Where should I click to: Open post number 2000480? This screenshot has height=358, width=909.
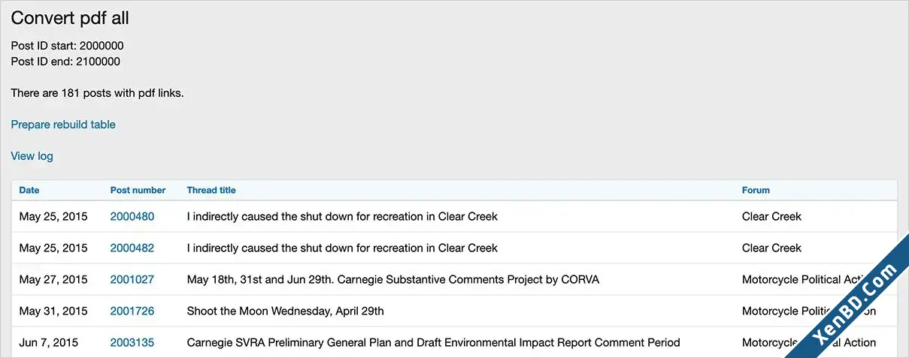tap(132, 216)
